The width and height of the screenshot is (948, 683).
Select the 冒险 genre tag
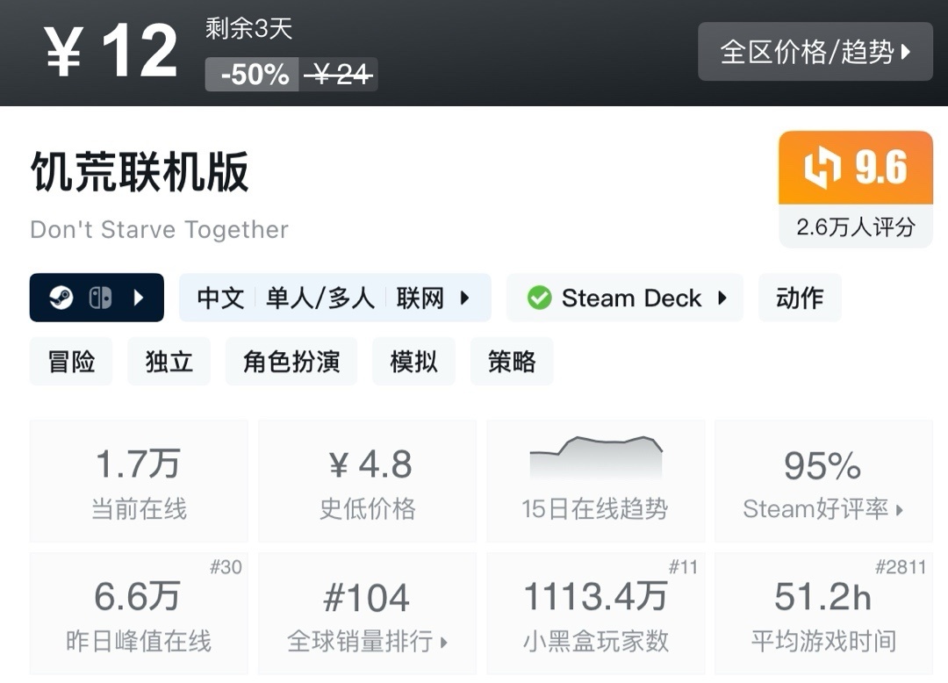tap(71, 361)
